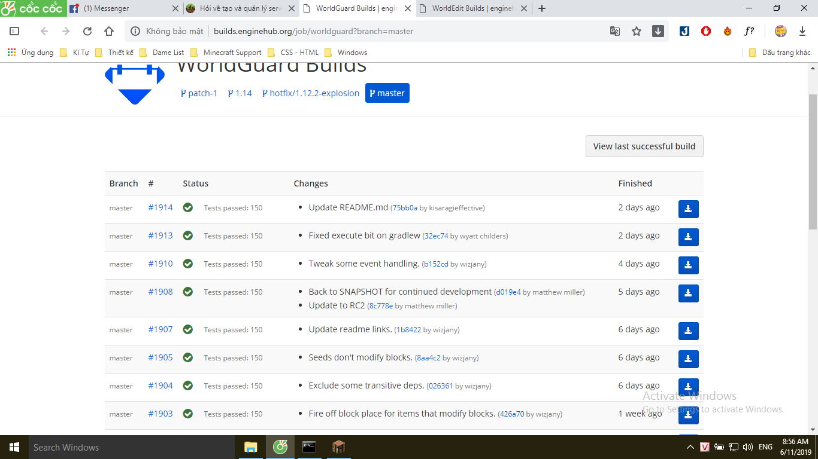This screenshot has height=459, width=818.
Task: Show hidden system tray icons
Action: (690, 447)
